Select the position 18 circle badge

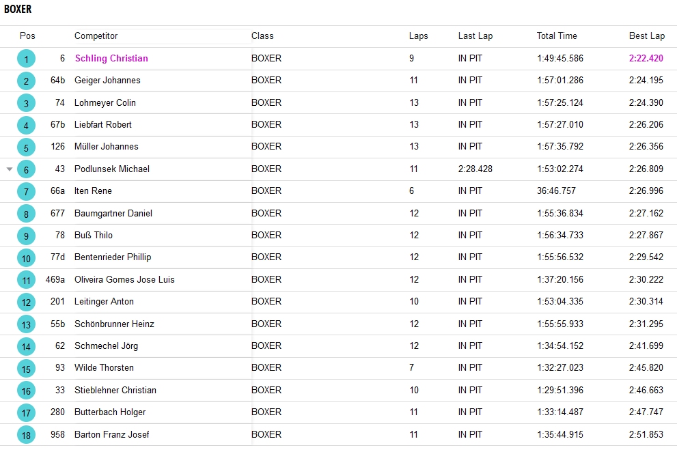[26, 435]
